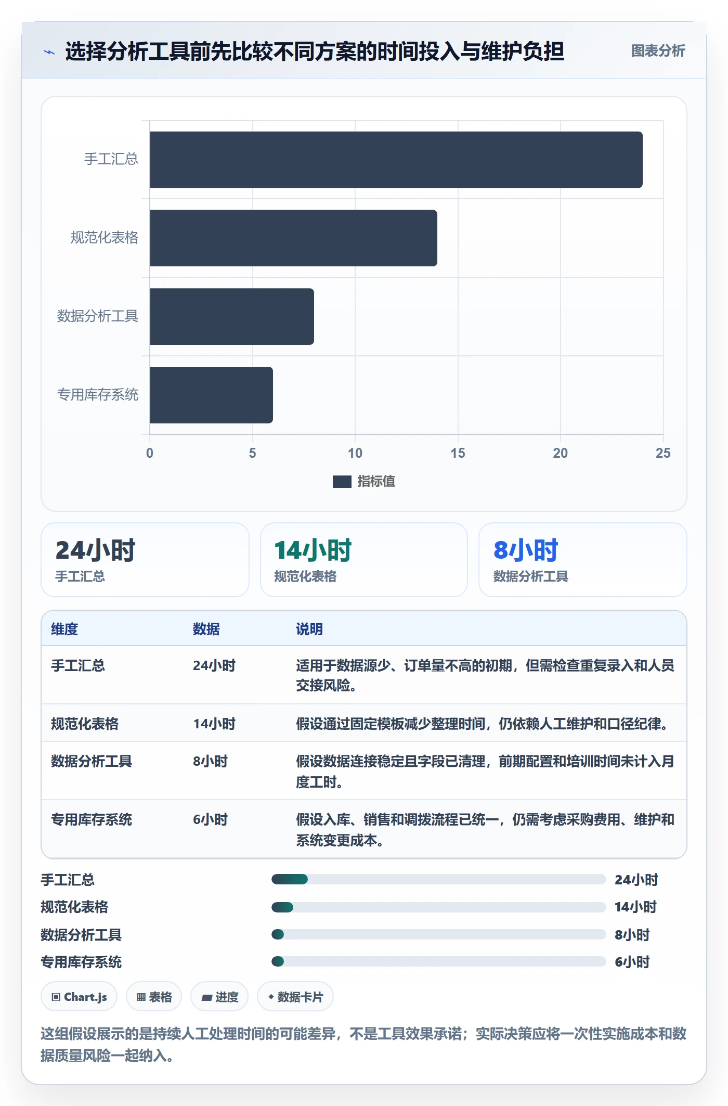Open the 14小时 规范化表格 data card
The width and height of the screenshot is (728, 1106).
coord(364,560)
